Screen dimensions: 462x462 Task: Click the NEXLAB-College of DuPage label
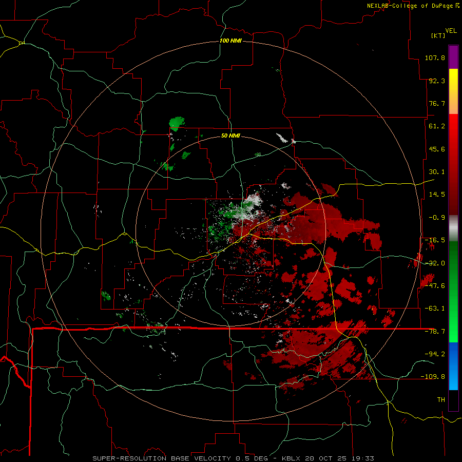coord(413,6)
